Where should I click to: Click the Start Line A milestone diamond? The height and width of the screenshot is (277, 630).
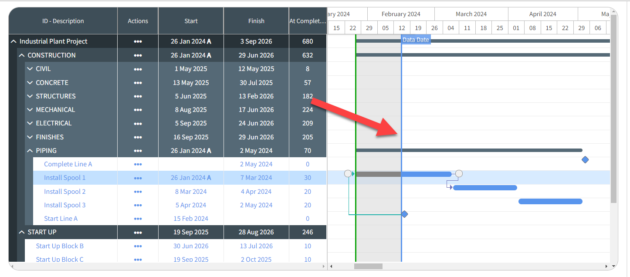tap(404, 214)
